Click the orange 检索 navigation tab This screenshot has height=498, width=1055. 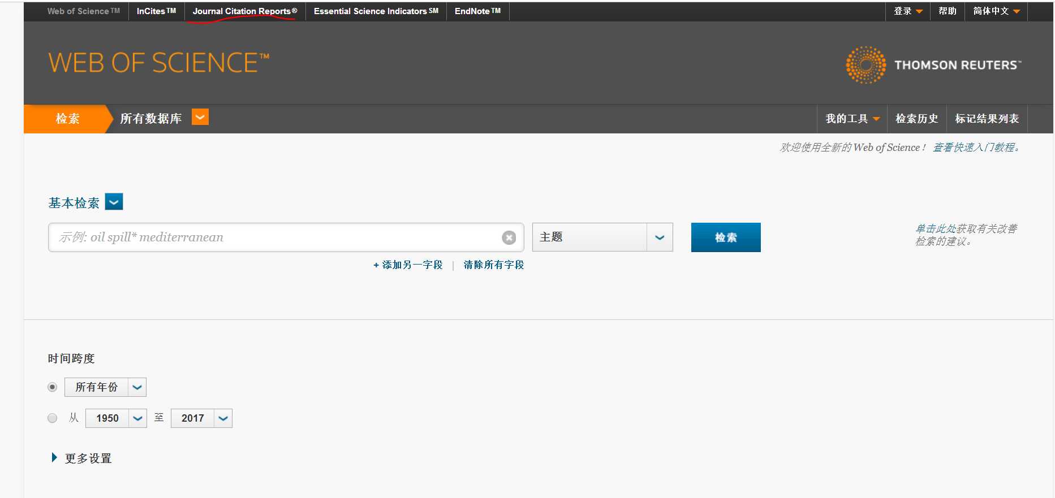tap(68, 119)
